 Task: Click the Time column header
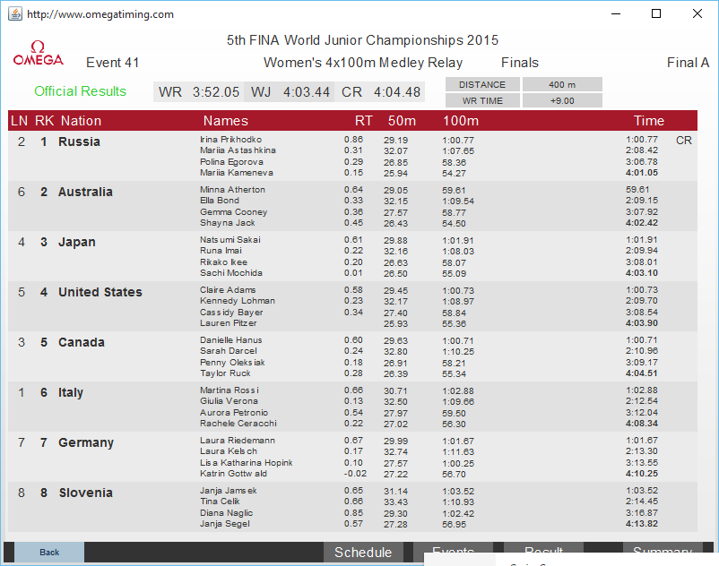click(x=648, y=121)
